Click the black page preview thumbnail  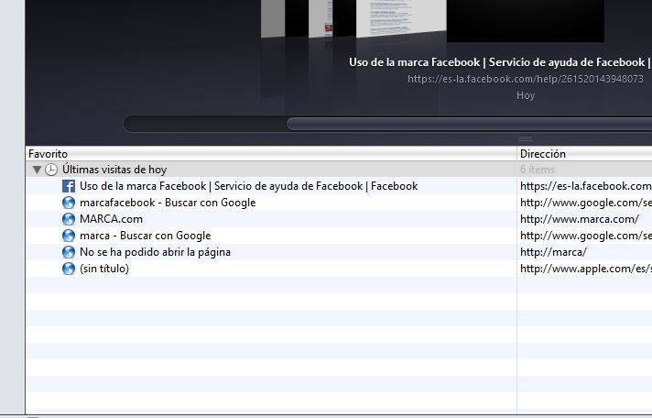pyautogui.click(x=526, y=21)
